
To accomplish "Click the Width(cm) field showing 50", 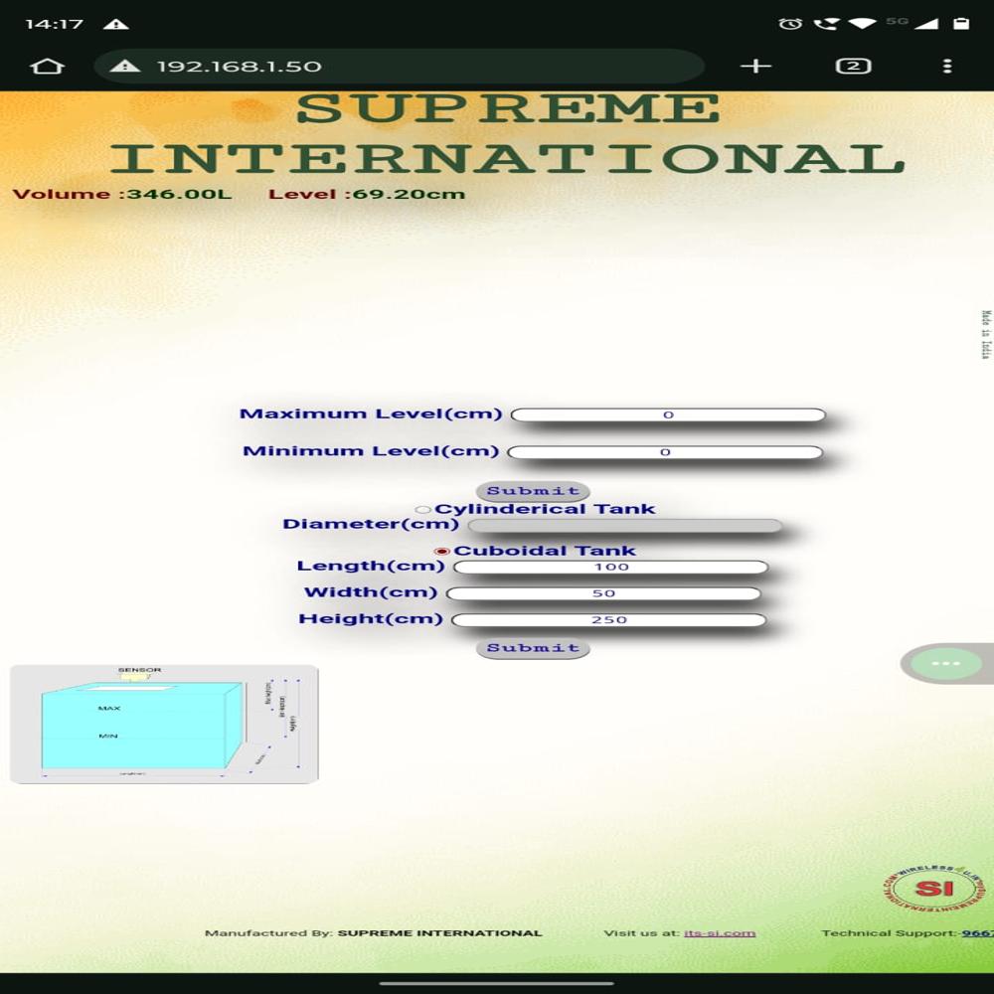I will tap(603, 594).
